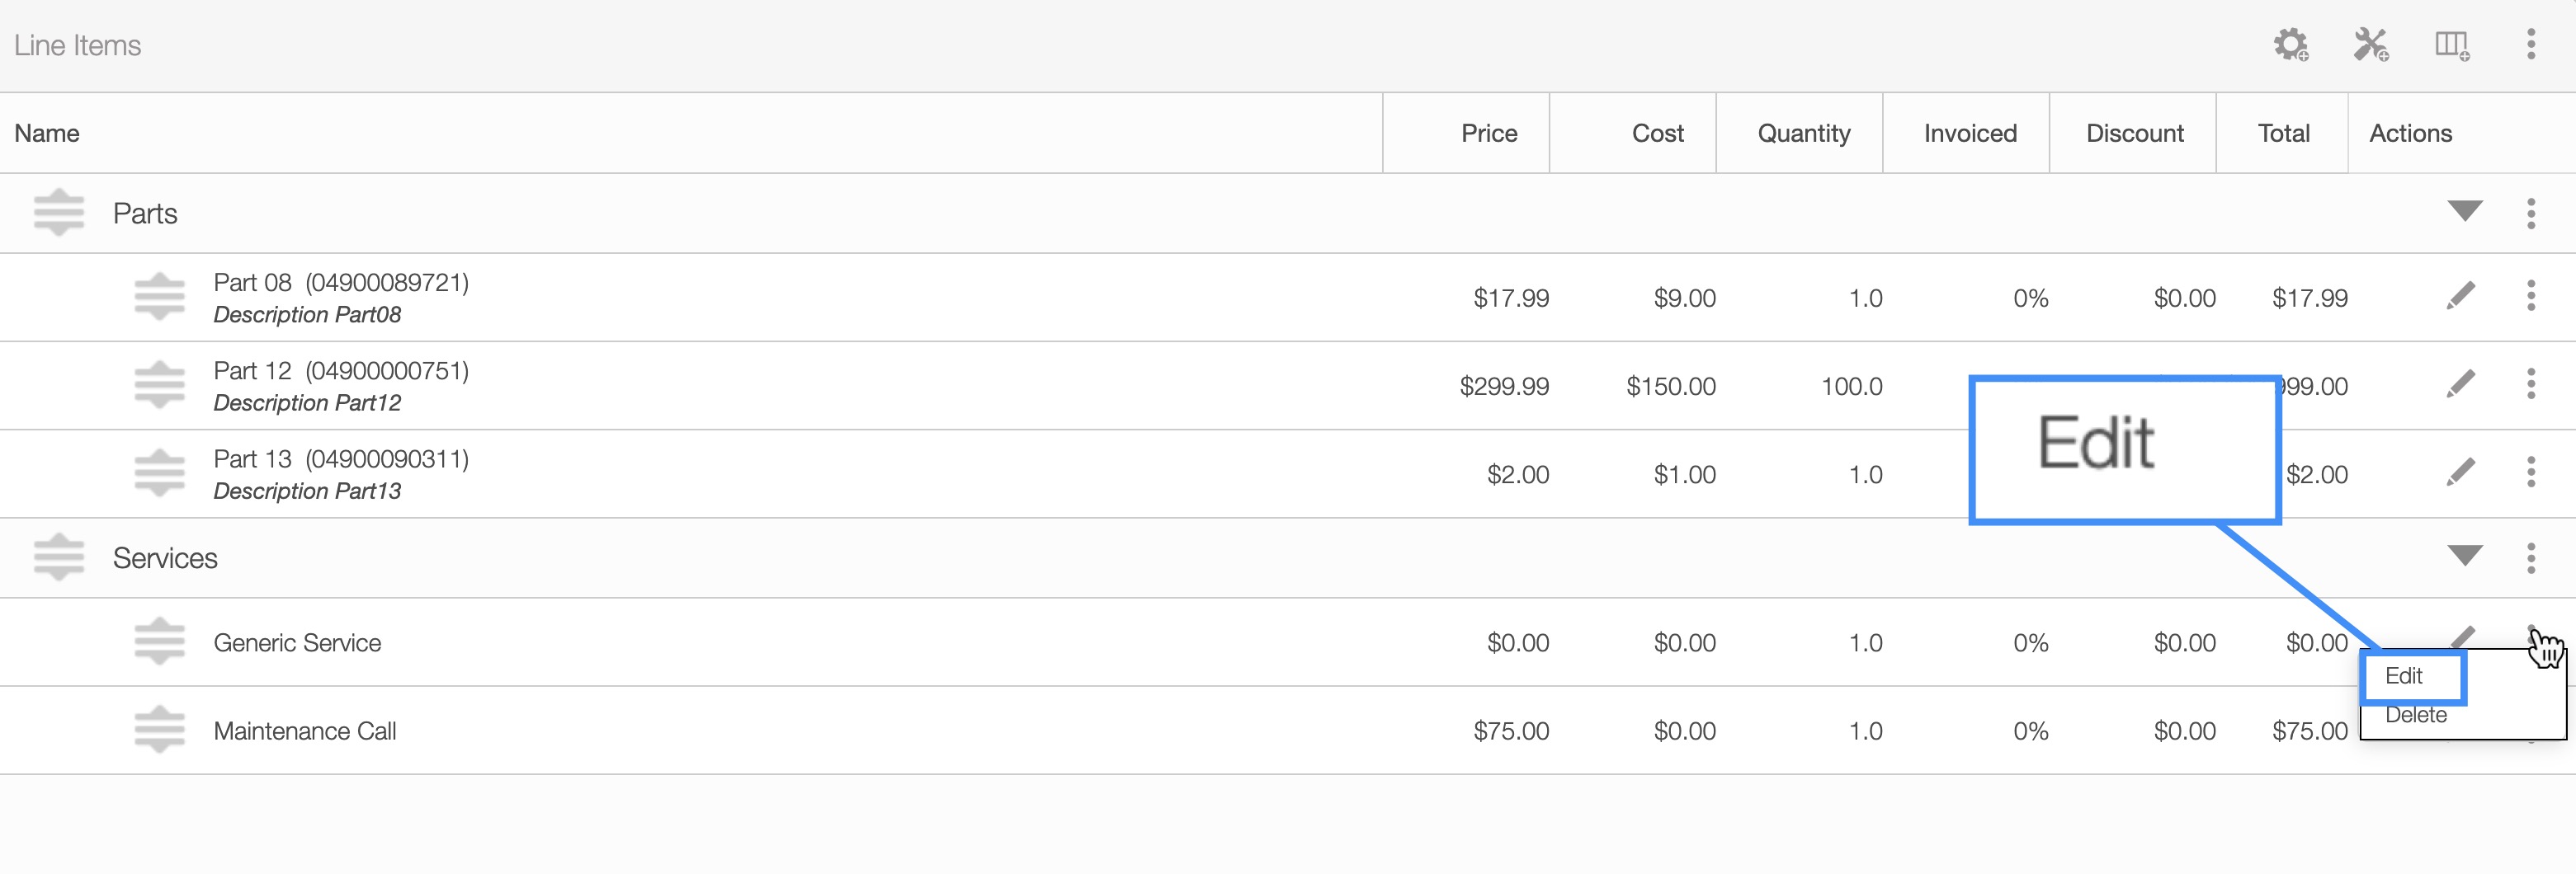The width and height of the screenshot is (2576, 874).
Task: Click the Parts group reorder handle
Action: click(x=59, y=214)
